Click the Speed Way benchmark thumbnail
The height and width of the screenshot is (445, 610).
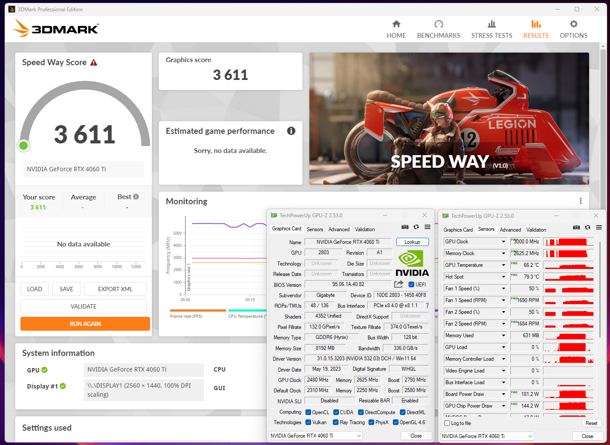[x=449, y=119]
